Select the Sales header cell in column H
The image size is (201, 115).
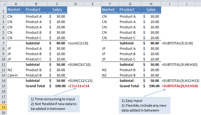coord(152,10)
